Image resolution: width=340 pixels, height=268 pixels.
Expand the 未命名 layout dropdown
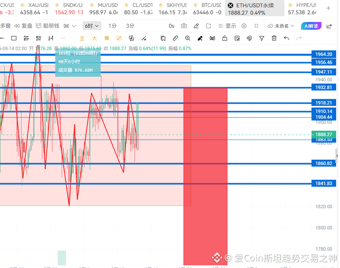281,26
